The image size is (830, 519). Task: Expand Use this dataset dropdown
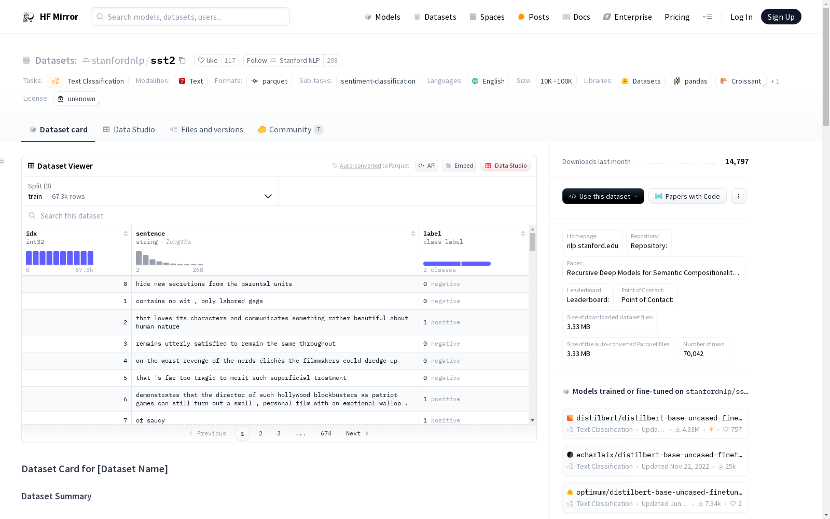click(603, 196)
